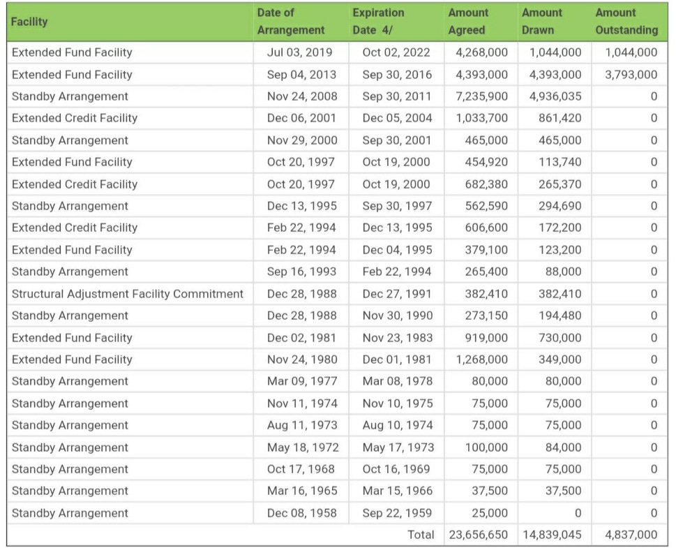
Task: Select the Nov 29, 2000 arrangement date
Action: coord(302,140)
